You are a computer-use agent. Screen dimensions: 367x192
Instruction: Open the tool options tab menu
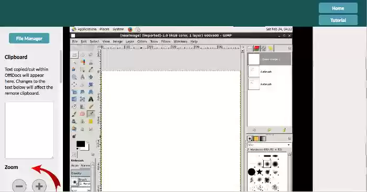point(93,154)
